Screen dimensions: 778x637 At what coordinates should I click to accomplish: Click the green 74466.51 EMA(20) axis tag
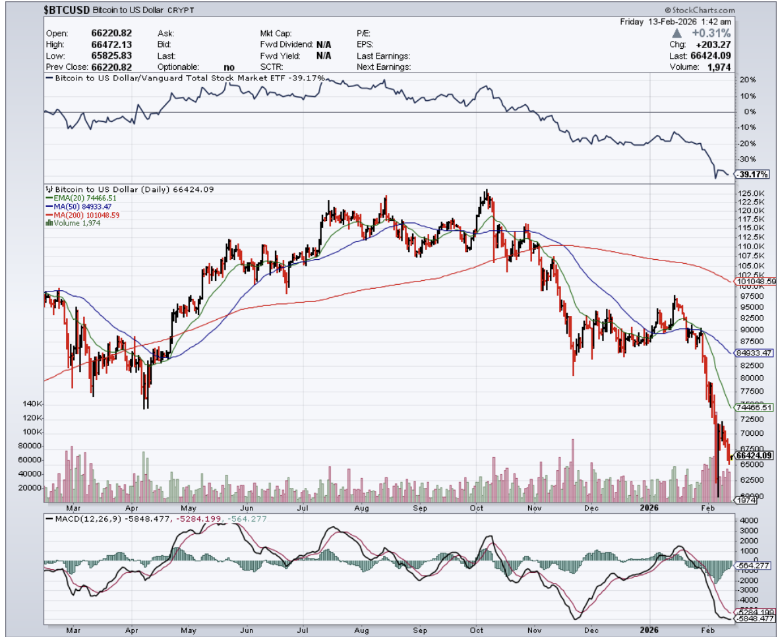coord(754,408)
